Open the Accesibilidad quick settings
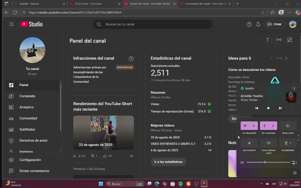 [x=288, y=143]
